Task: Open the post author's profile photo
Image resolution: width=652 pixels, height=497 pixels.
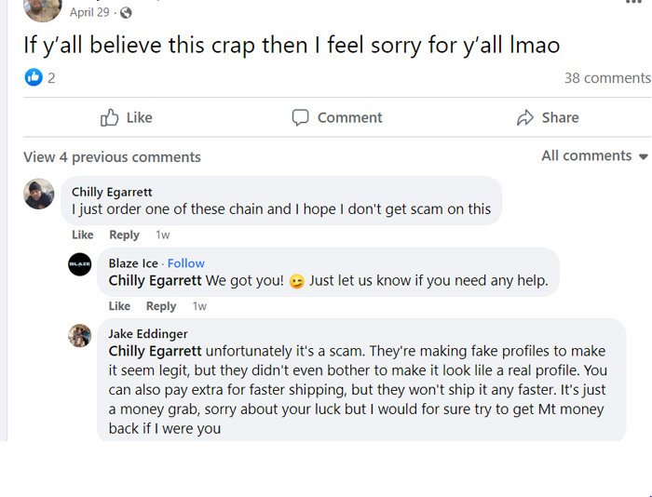Action: [x=43, y=9]
